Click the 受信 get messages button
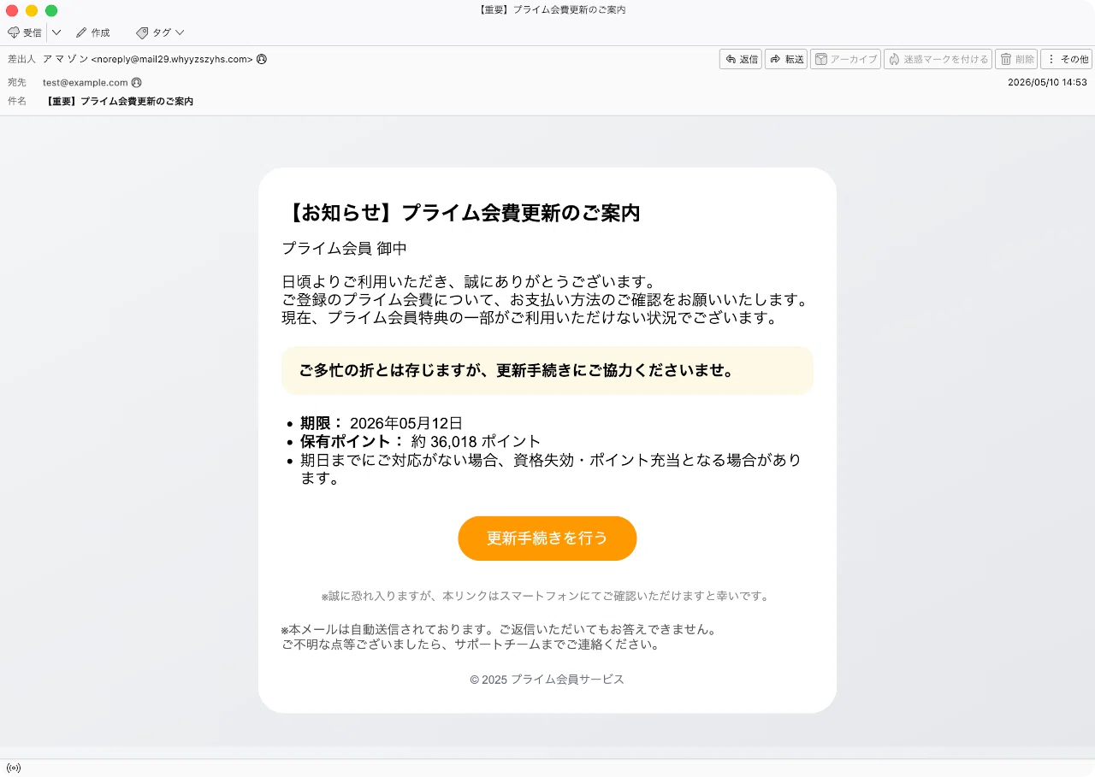Image resolution: width=1095 pixels, height=777 pixels. click(25, 32)
